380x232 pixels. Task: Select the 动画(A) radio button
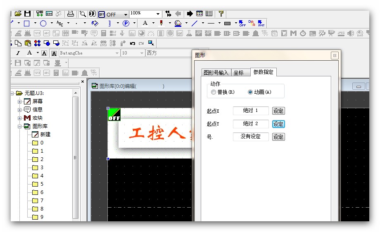[x=250, y=92]
